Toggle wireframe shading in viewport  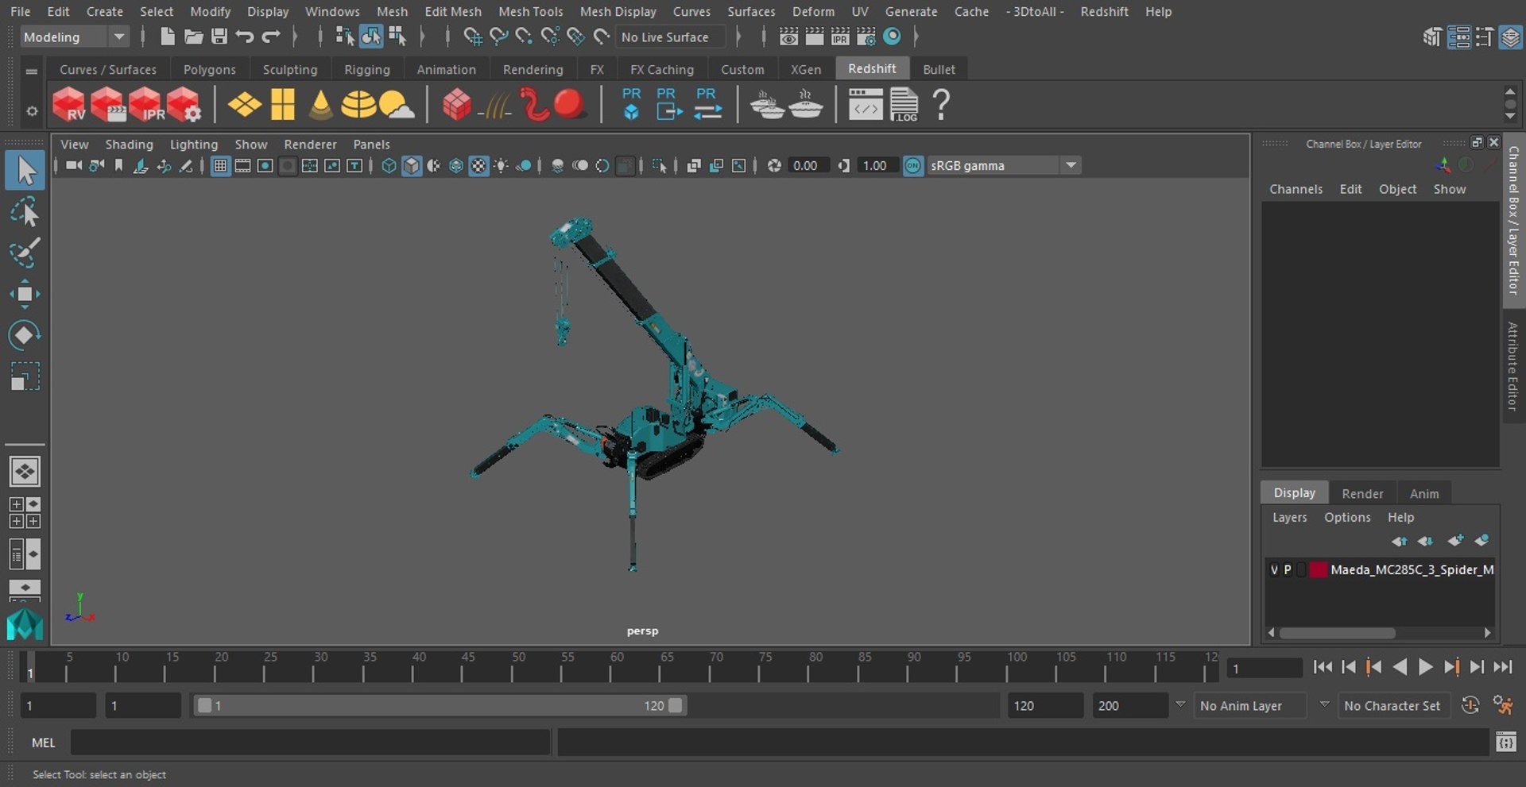click(x=389, y=166)
